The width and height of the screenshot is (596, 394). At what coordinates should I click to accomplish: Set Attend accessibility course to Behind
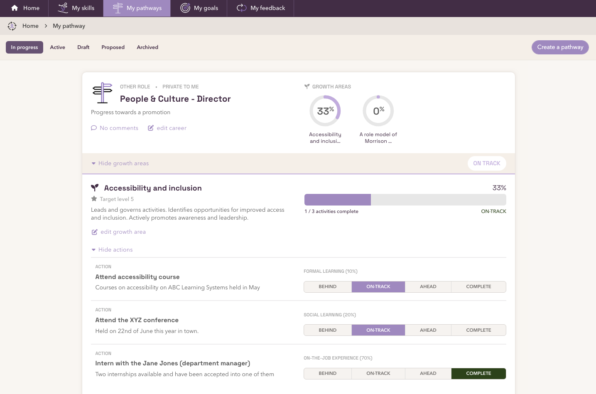[328, 287]
